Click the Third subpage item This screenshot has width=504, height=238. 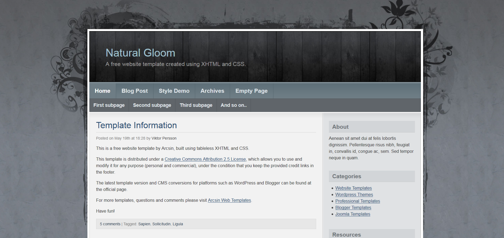(196, 105)
